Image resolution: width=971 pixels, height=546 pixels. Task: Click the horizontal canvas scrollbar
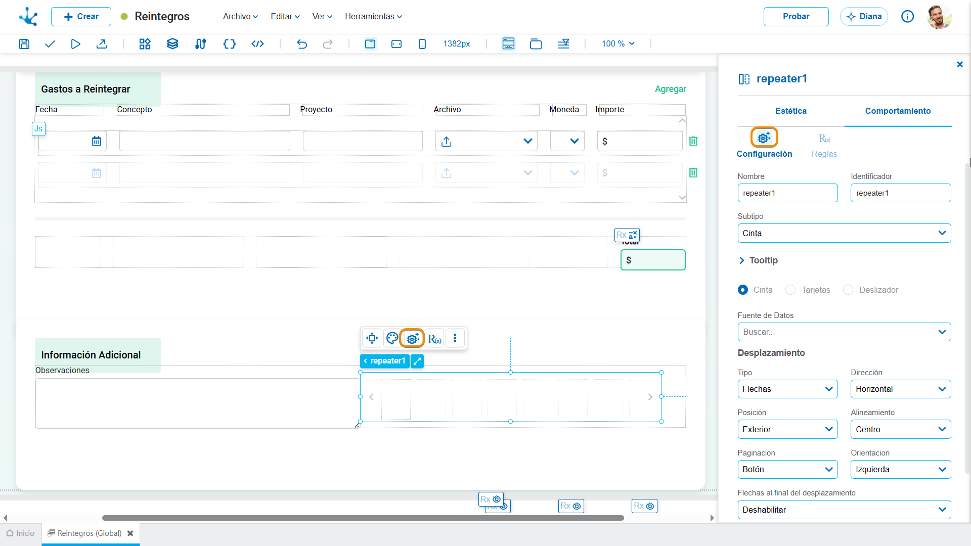[363, 518]
